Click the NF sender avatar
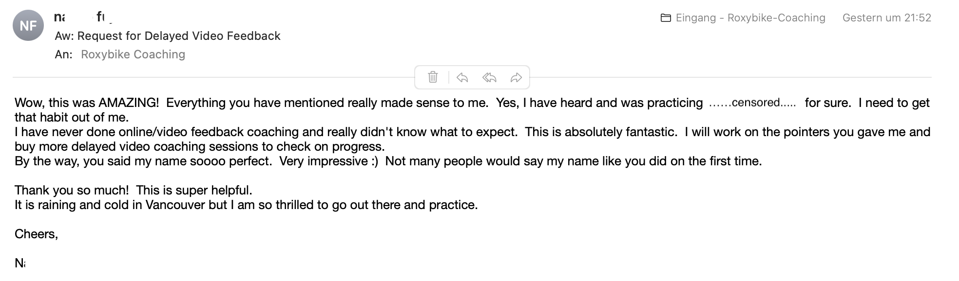Image resolution: width=959 pixels, height=281 pixels. tap(28, 25)
